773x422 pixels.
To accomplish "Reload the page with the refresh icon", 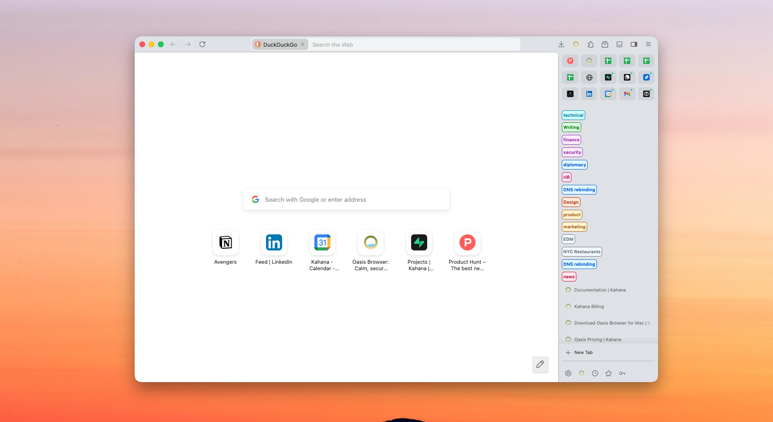I will point(202,44).
